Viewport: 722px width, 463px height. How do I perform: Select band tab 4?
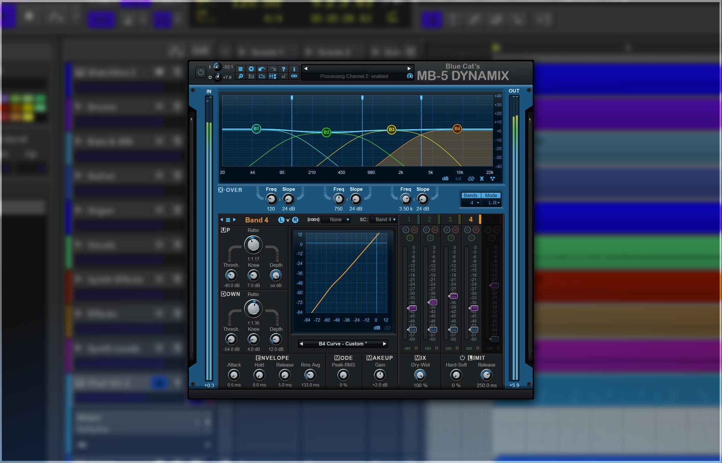point(471,219)
